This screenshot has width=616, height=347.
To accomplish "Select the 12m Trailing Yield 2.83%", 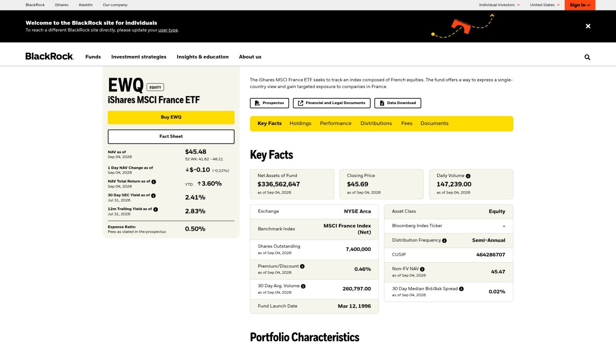I will pyautogui.click(x=195, y=211).
